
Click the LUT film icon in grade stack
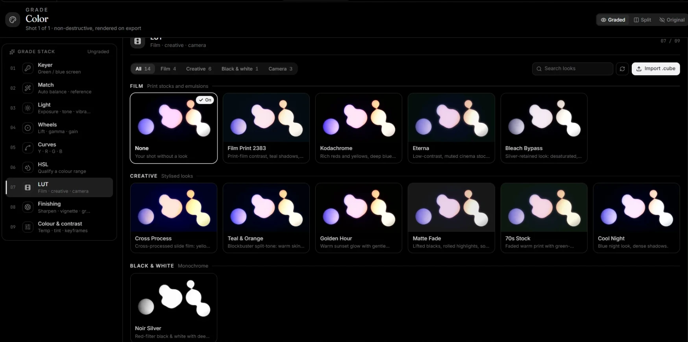coord(28,187)
